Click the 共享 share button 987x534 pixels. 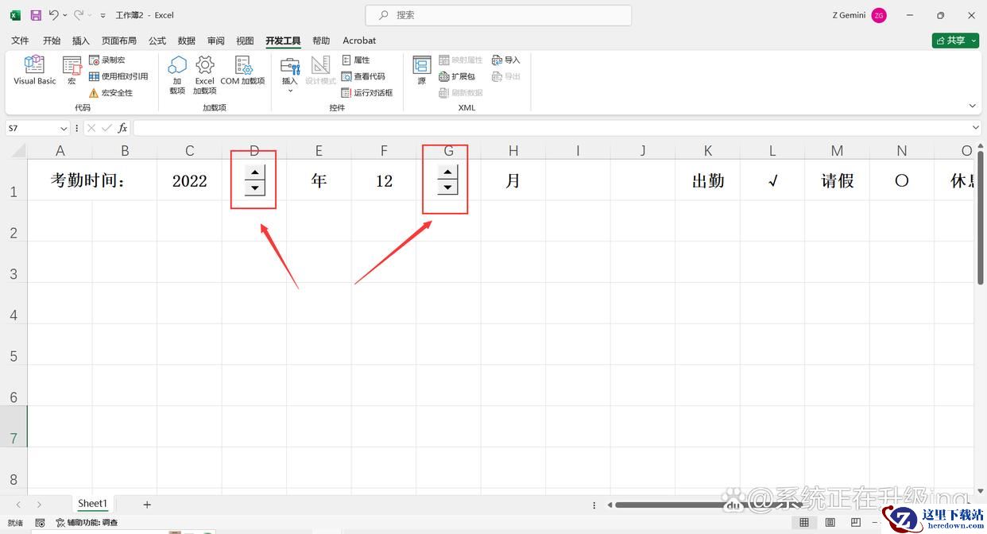[x=954, y=41]
